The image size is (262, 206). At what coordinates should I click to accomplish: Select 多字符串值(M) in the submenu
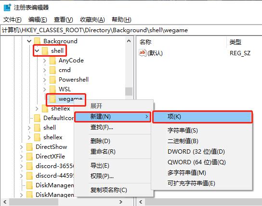pos(201,173)
